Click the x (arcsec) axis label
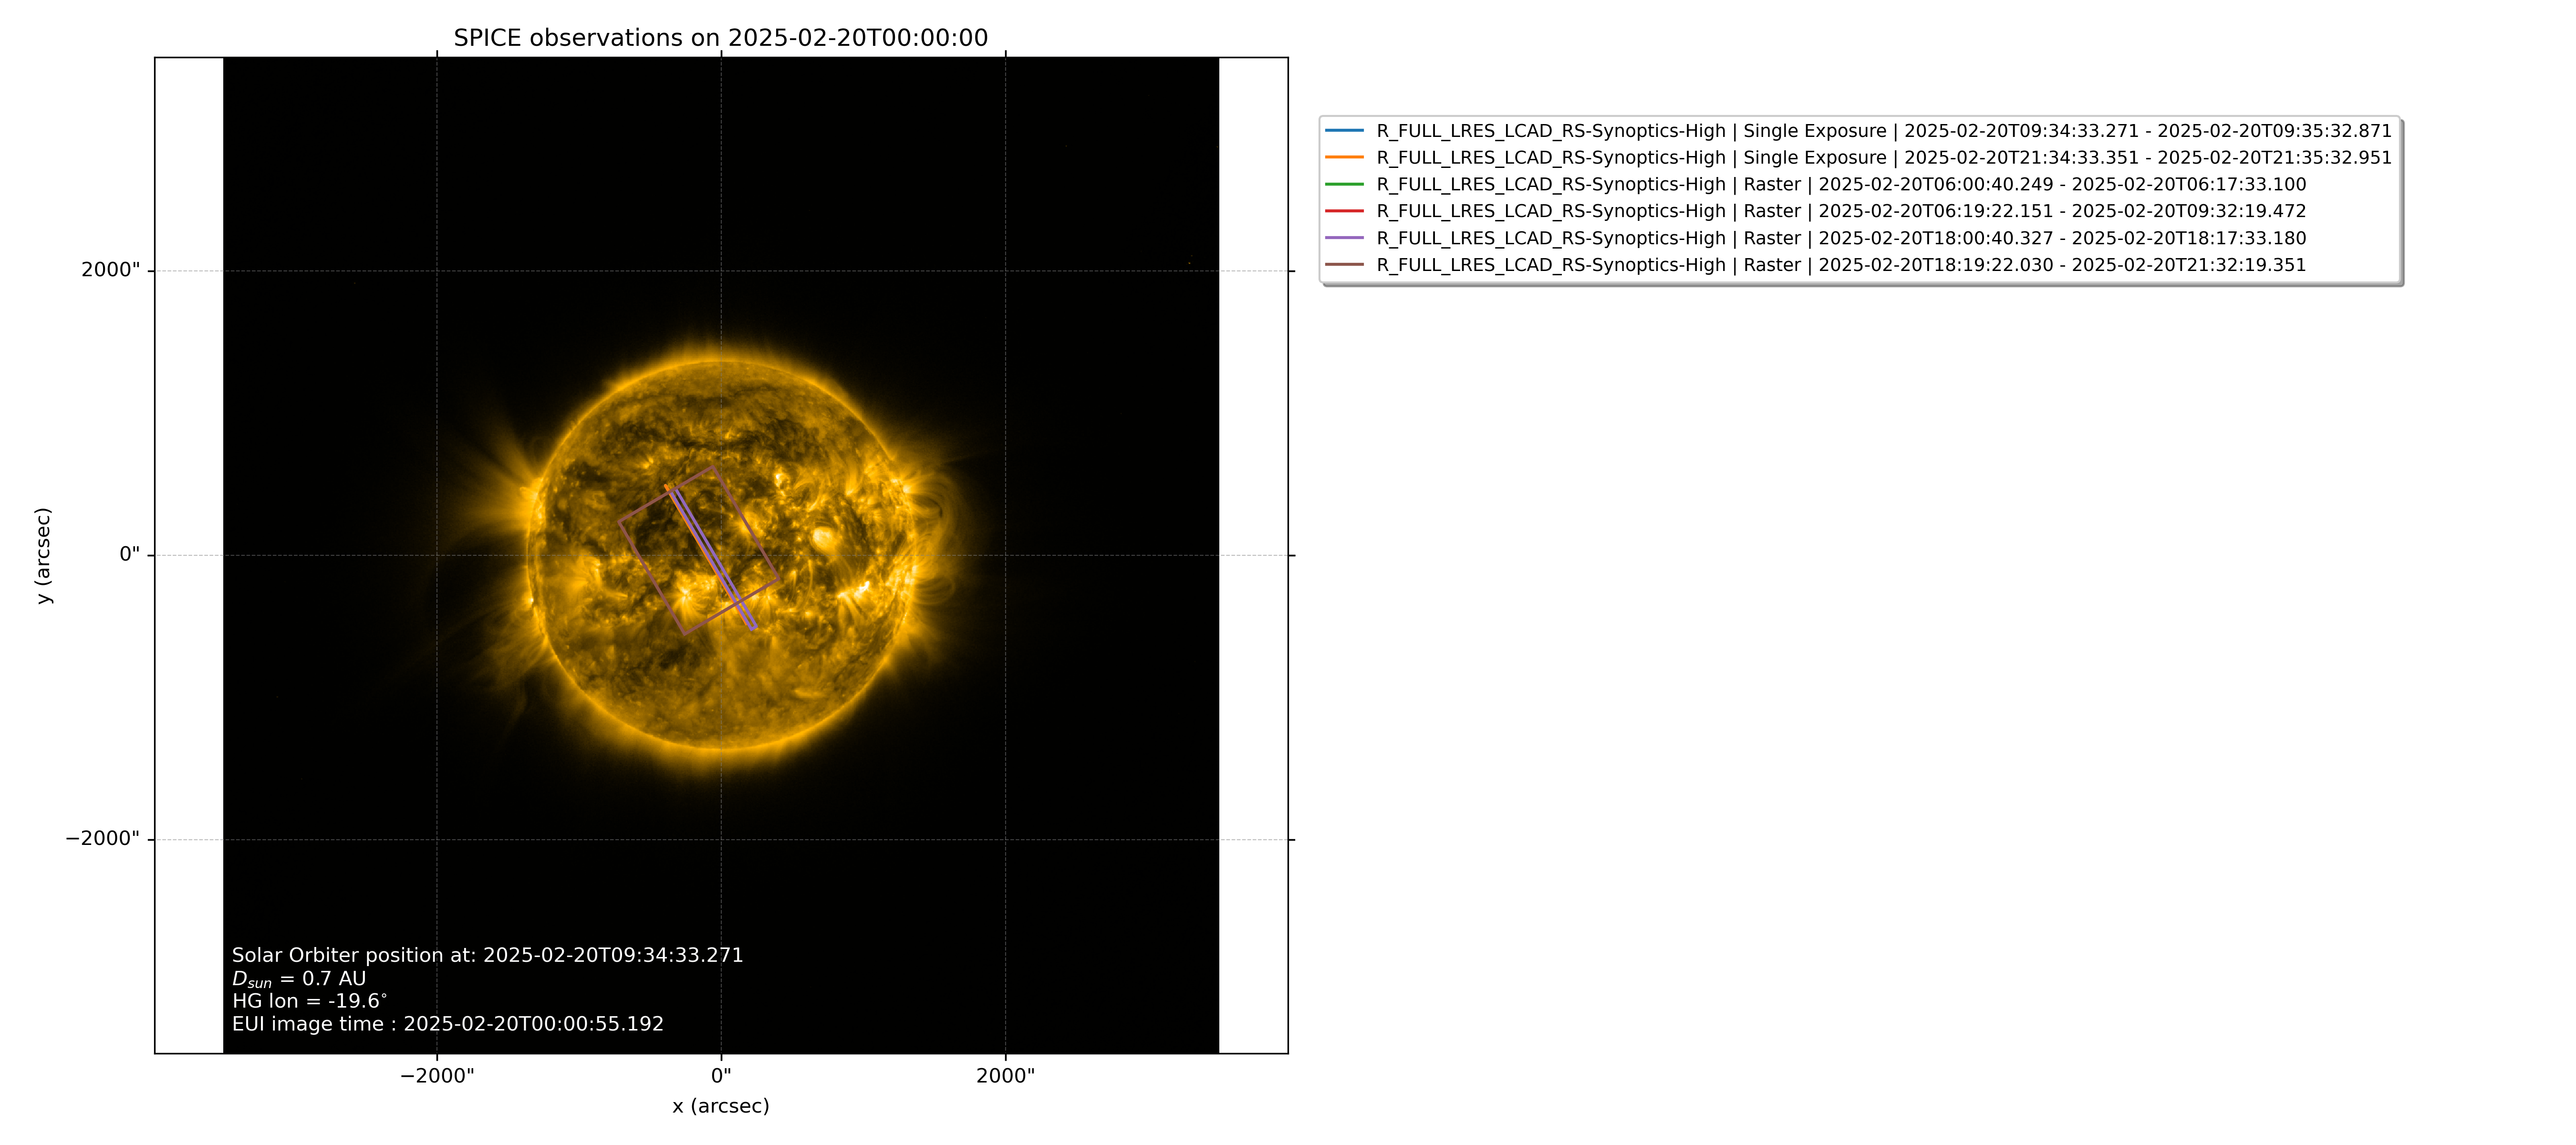This screenshot has height=1145, width=2576. click(721, 1106)
